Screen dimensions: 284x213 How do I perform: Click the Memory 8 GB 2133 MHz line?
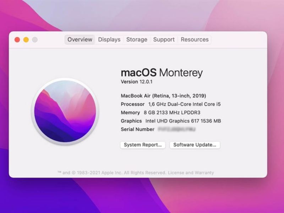click(x=161, y=113)
